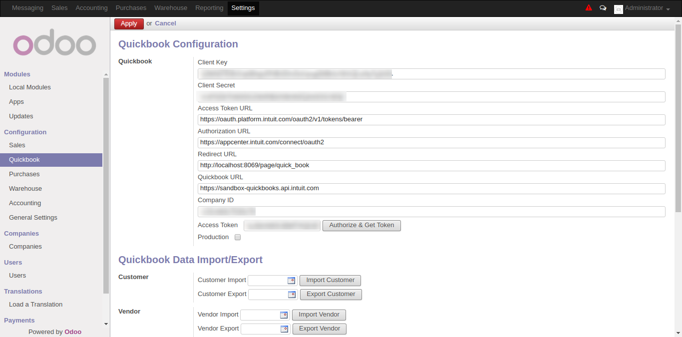The height and width of the screenshot is (337, 682).
Task: Click the Export Customer button
Action: click(x=331, y=295)
